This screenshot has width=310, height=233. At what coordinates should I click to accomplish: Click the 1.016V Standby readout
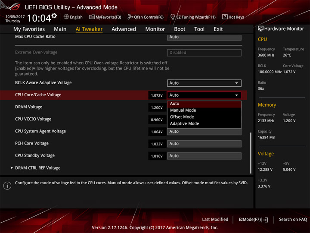click(x=157, y=156)
